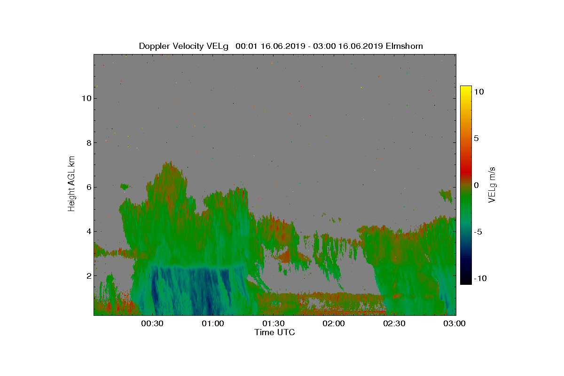Click the height tick label 2
564x376 pixels.
click(88, 275)
